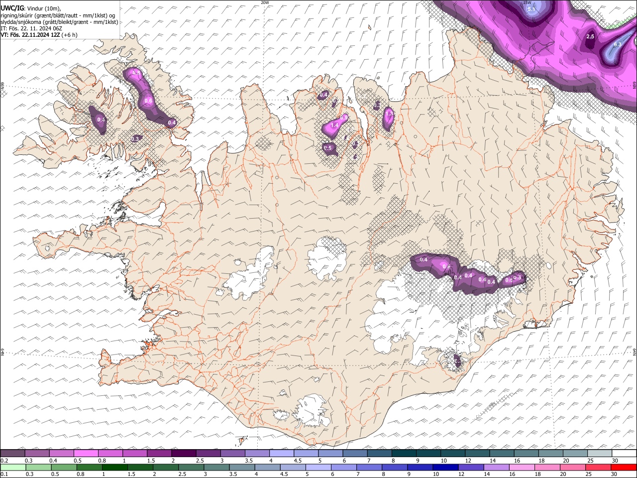Pick upper legend swatch between 0.2 and 0.3
Viewport: 637px width, 478px height.
[x=12, y=454]
